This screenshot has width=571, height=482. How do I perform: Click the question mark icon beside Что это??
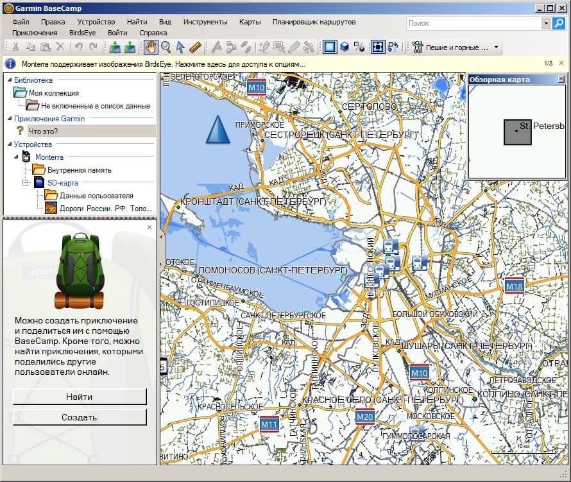21,131
